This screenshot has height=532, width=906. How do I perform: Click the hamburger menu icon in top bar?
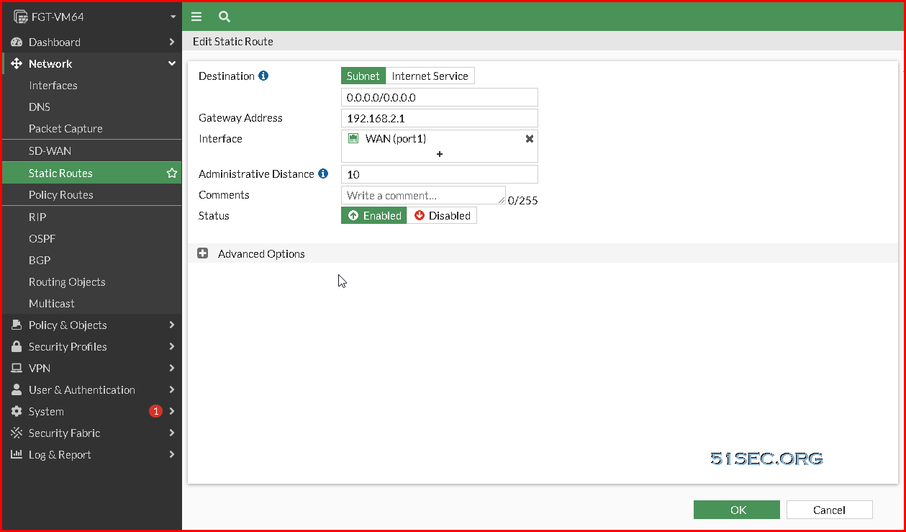196,17
